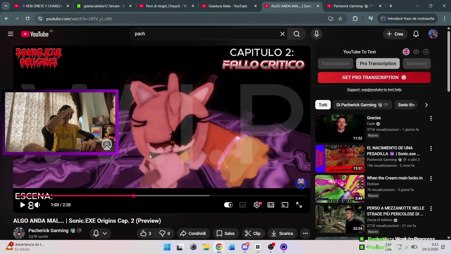451x254 pixels.
Task: Open the YouTube guide hamburger menu
Action: (11, 34)
